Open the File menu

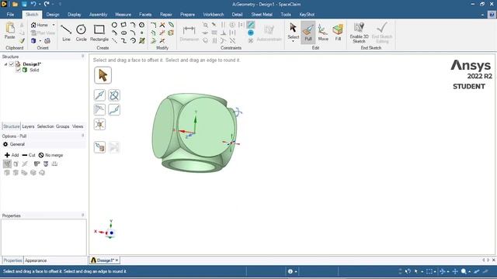tap(10, 15)
